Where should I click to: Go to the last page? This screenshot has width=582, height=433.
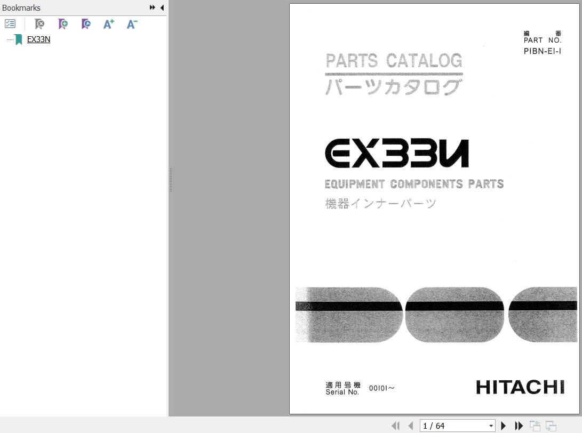519,426
